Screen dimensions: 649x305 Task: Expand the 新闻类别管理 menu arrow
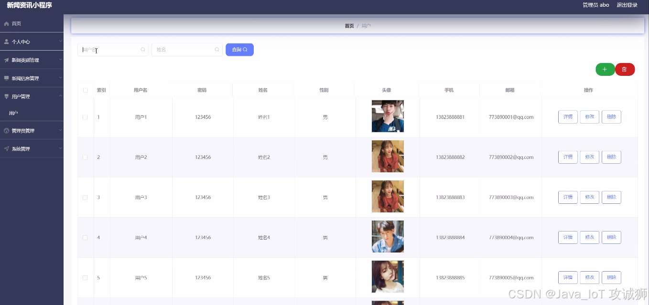(x=61, y=60)
